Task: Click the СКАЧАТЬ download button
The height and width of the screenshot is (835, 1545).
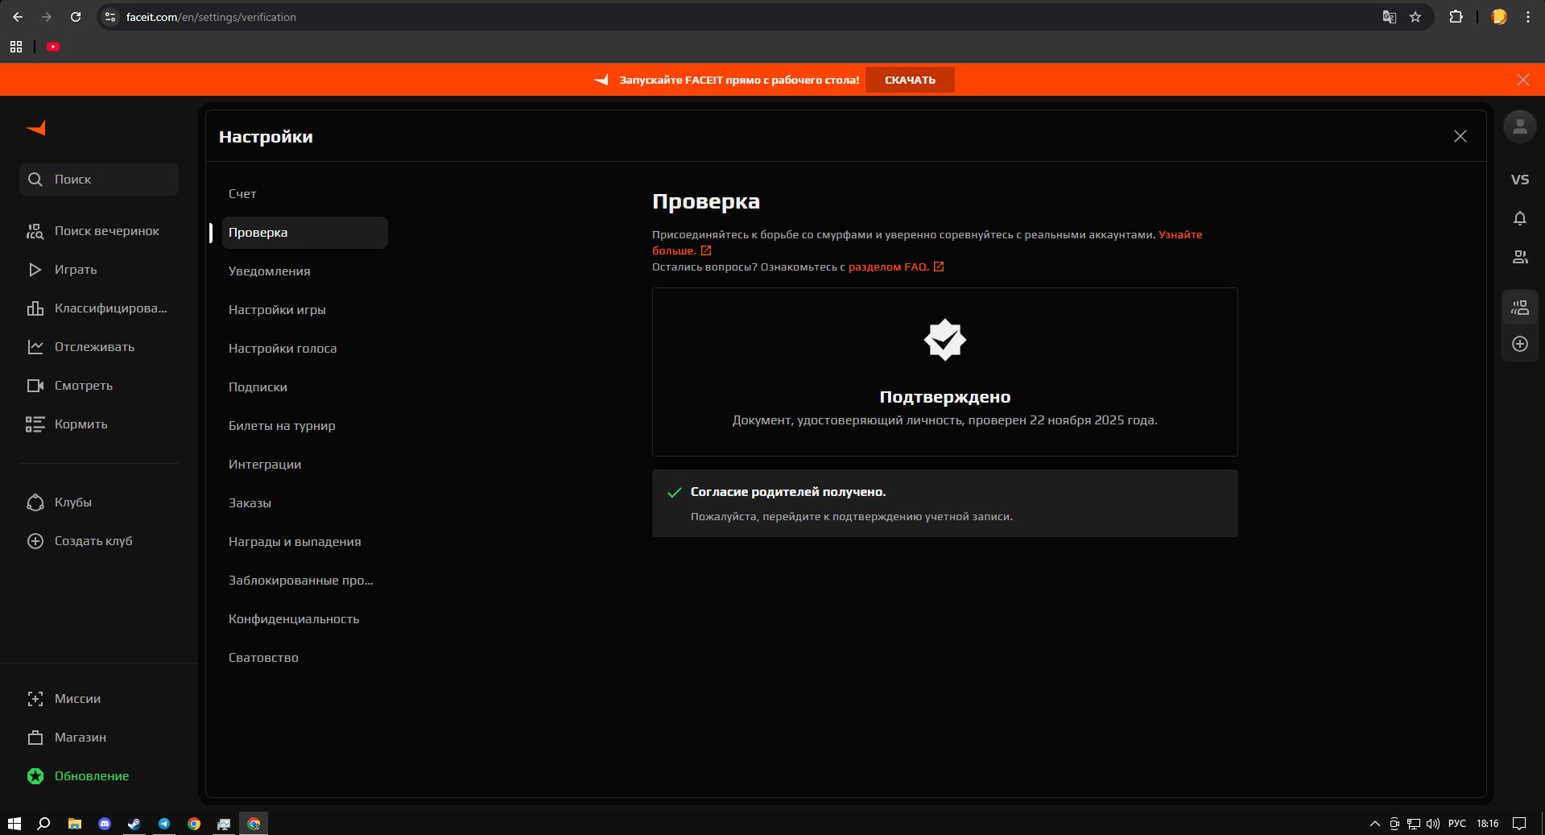Action: 910,80
